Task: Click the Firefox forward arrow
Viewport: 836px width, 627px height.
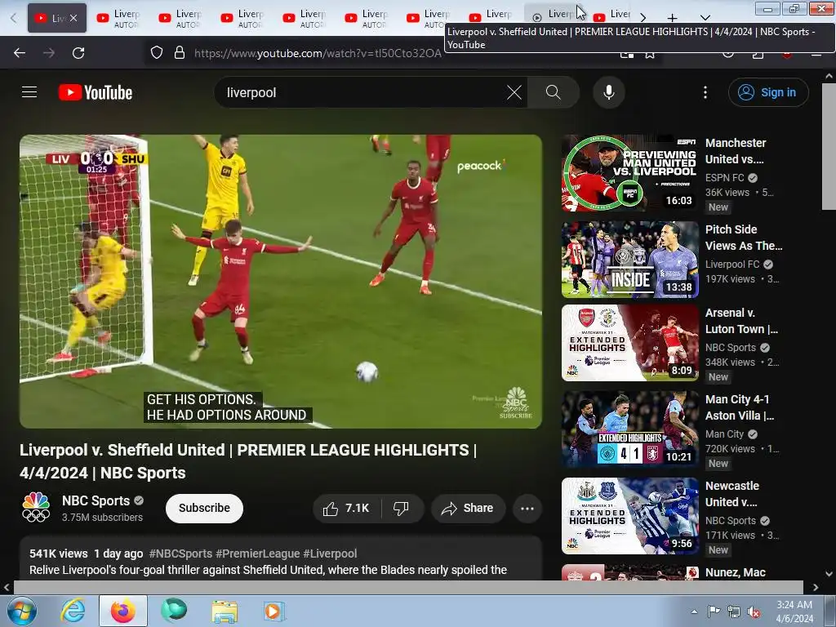Action: point(49,53)
